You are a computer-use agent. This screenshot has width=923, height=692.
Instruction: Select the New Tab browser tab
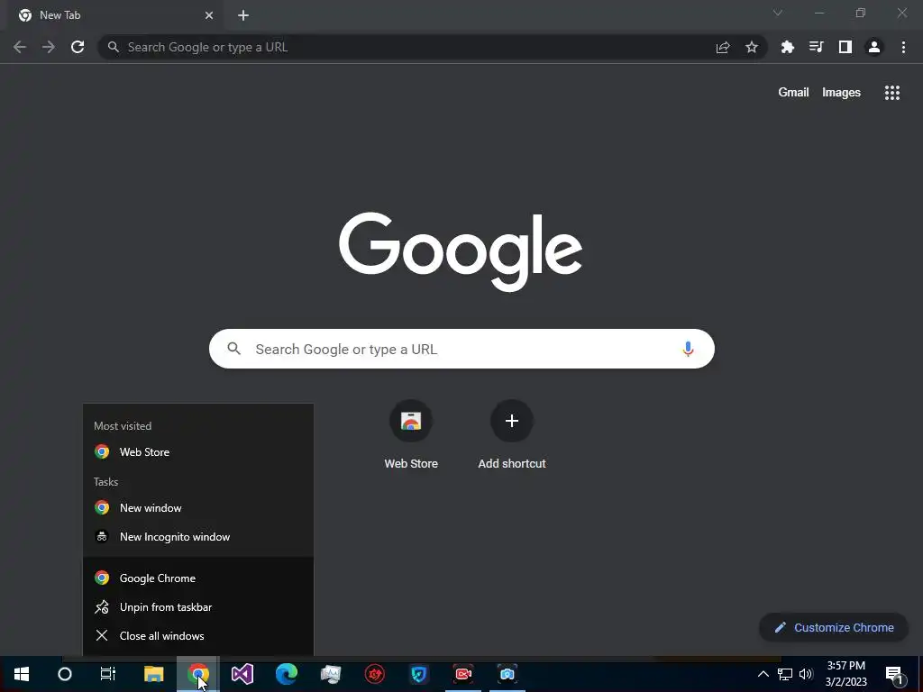click(115, 15)
